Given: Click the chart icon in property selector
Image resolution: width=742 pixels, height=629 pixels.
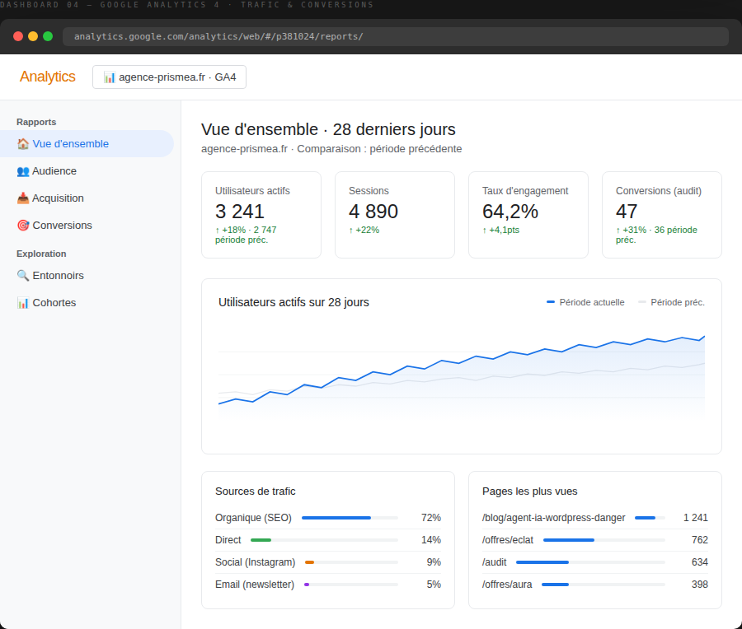Looking at the screenshot, I should [110, 77].
